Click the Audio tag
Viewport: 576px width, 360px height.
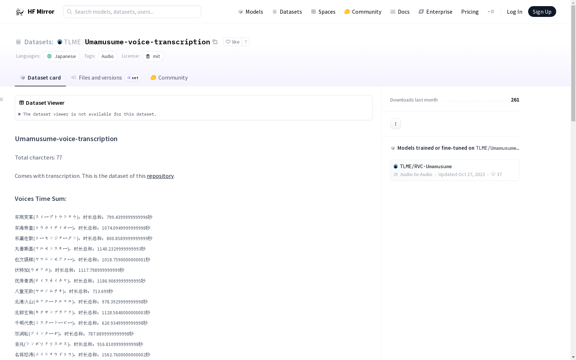tap(108, 56)
